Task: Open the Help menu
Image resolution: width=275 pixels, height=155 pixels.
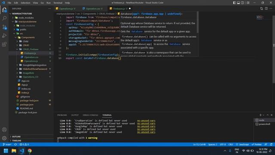Action: pos(67,3)
